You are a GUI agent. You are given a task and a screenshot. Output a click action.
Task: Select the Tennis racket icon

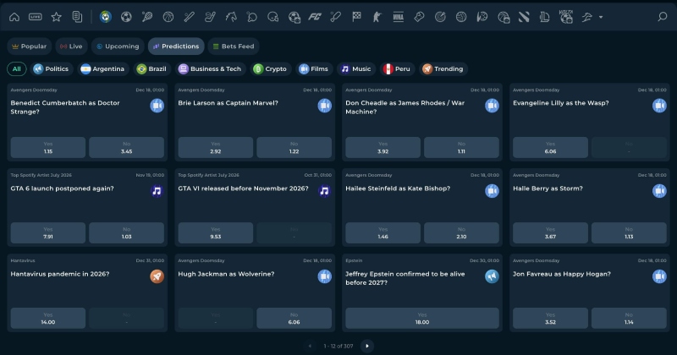[147, 17]
